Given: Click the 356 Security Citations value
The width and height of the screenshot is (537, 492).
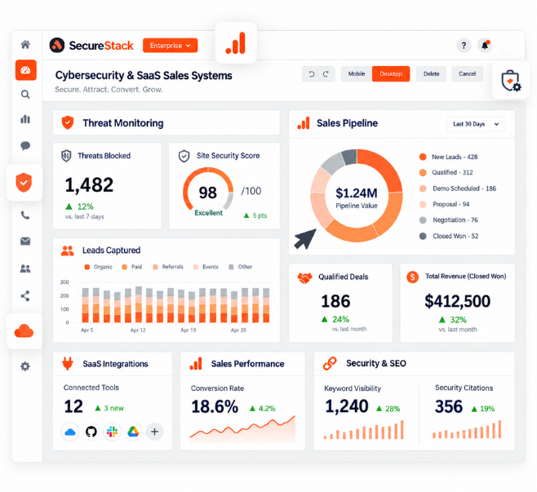Looking at the screenshot, I should [449, 407].
